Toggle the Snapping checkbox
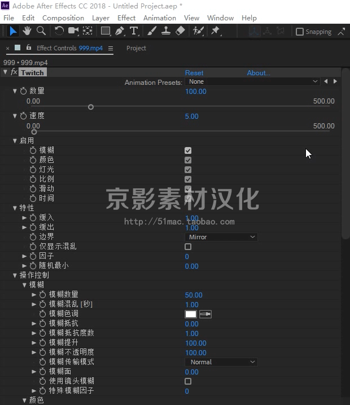 point(300,32)
